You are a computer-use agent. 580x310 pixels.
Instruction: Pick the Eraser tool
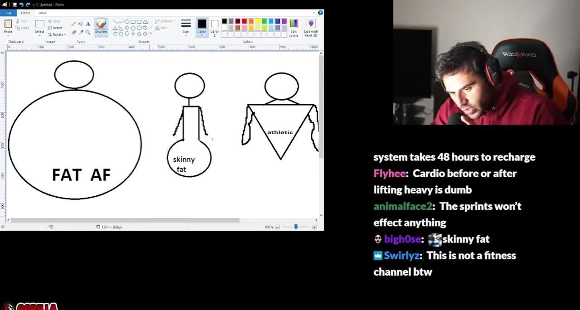73,32
